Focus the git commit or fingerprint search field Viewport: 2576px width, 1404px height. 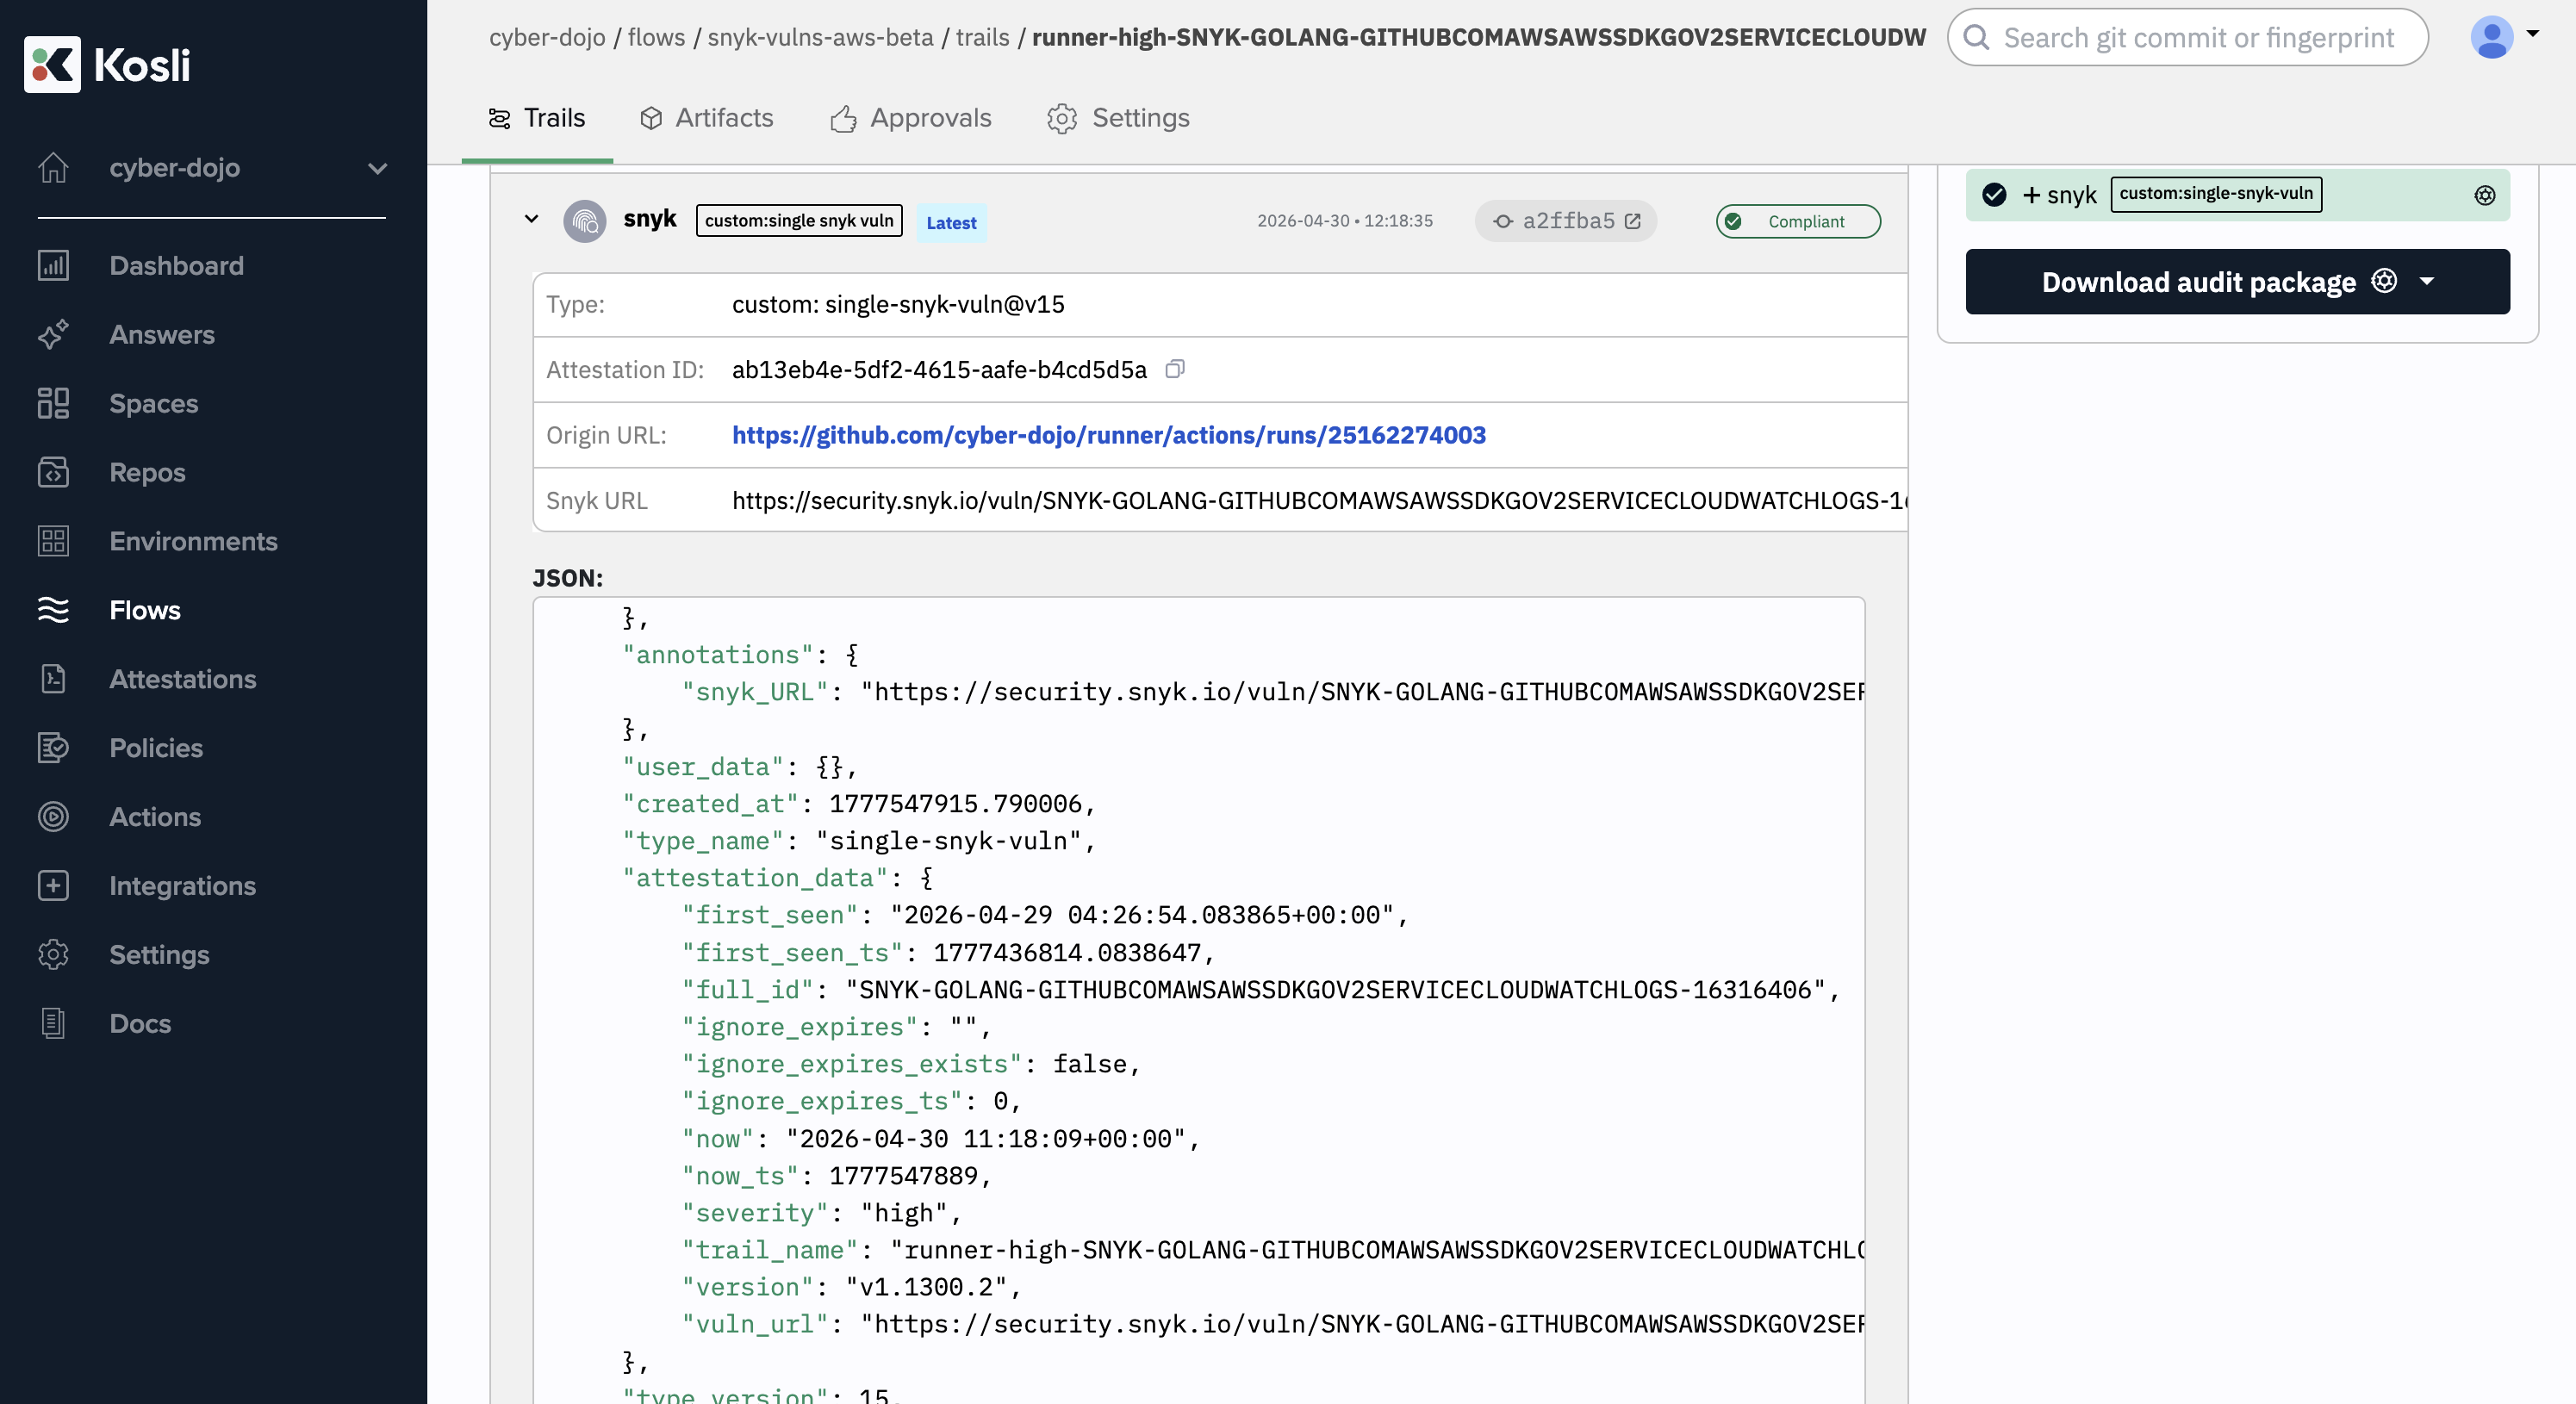tap(2188, 38)
